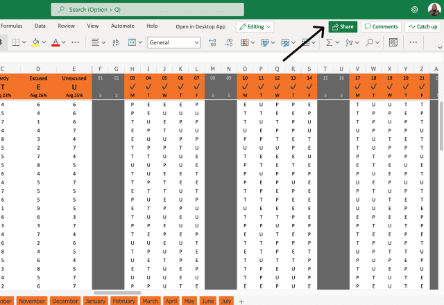
Task: Open the Review ribbon tab
Action: tap(67, 26)
